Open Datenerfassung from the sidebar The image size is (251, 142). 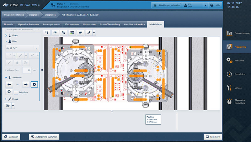coord(236,33)
